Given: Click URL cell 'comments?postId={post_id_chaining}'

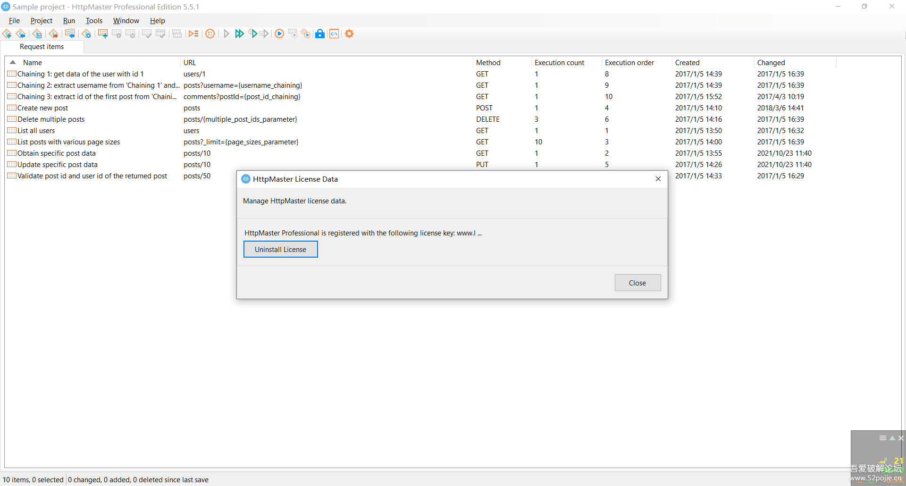Looking at the screenshot, I should 242,97.
